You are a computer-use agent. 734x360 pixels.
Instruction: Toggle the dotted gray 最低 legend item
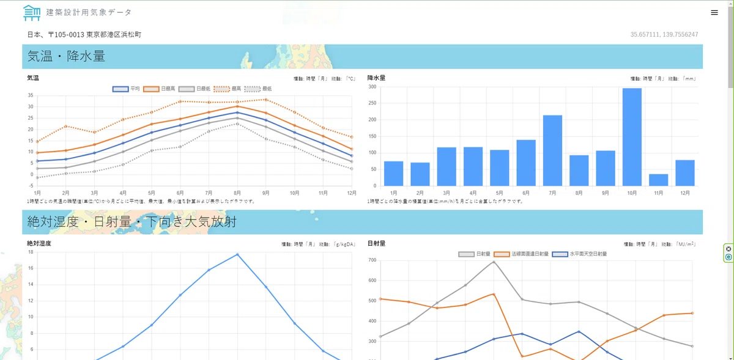pyautogui.click(x=259, y=89)
